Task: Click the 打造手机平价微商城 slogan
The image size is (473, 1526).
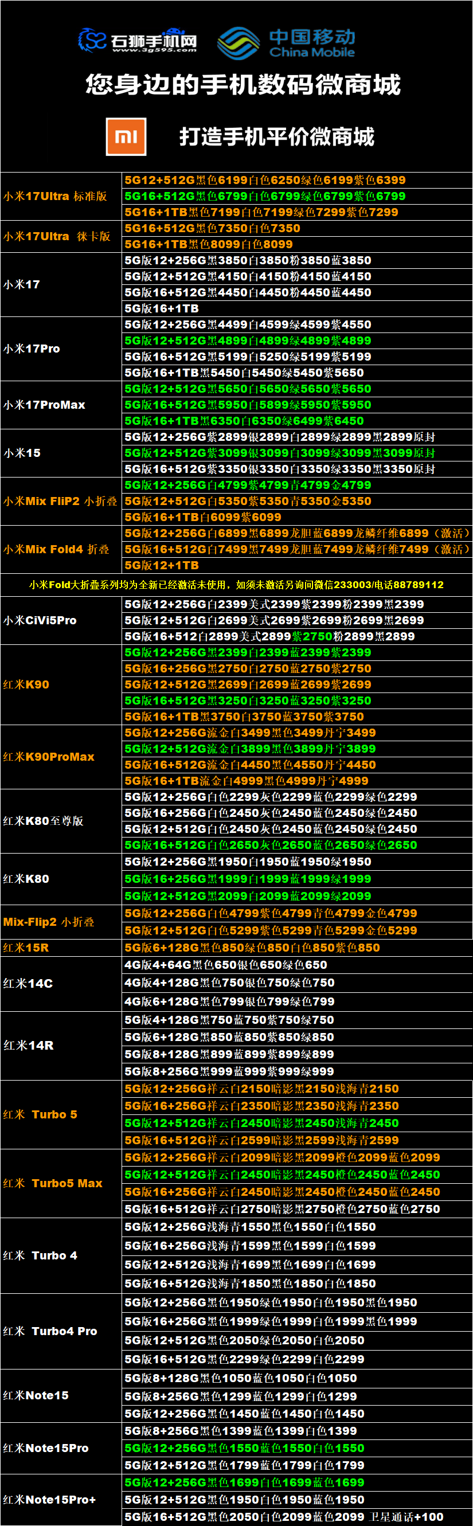Action: [277, 137]
